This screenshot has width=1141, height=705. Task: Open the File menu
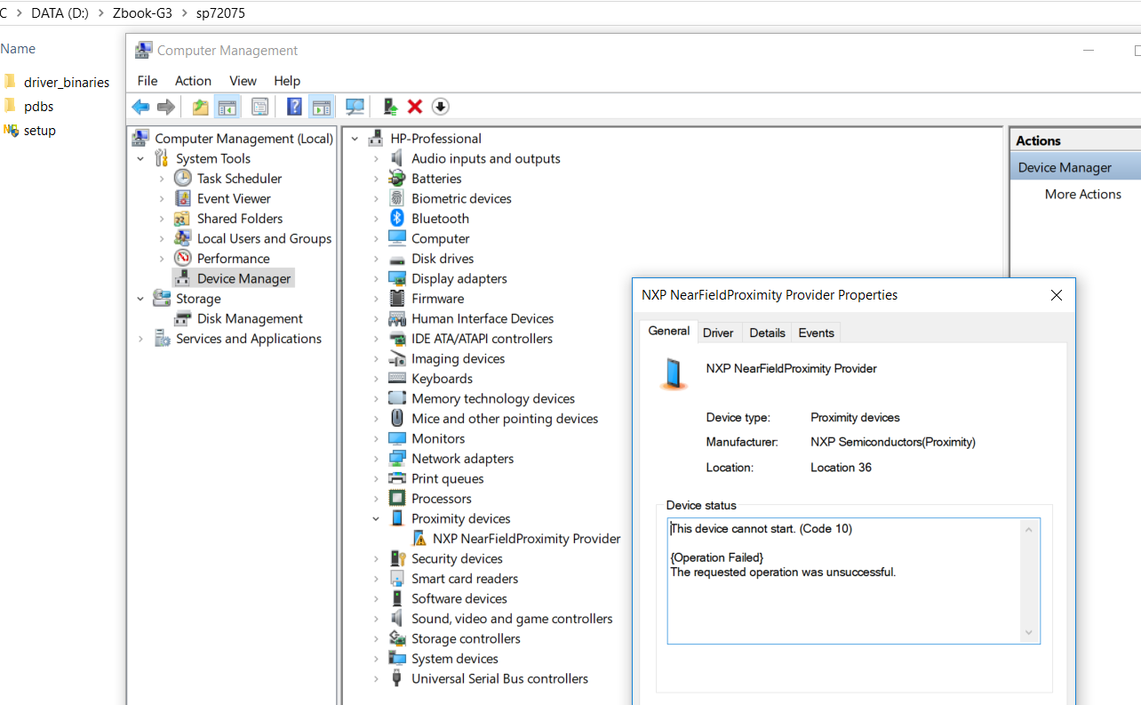click(x=148, y=81)
